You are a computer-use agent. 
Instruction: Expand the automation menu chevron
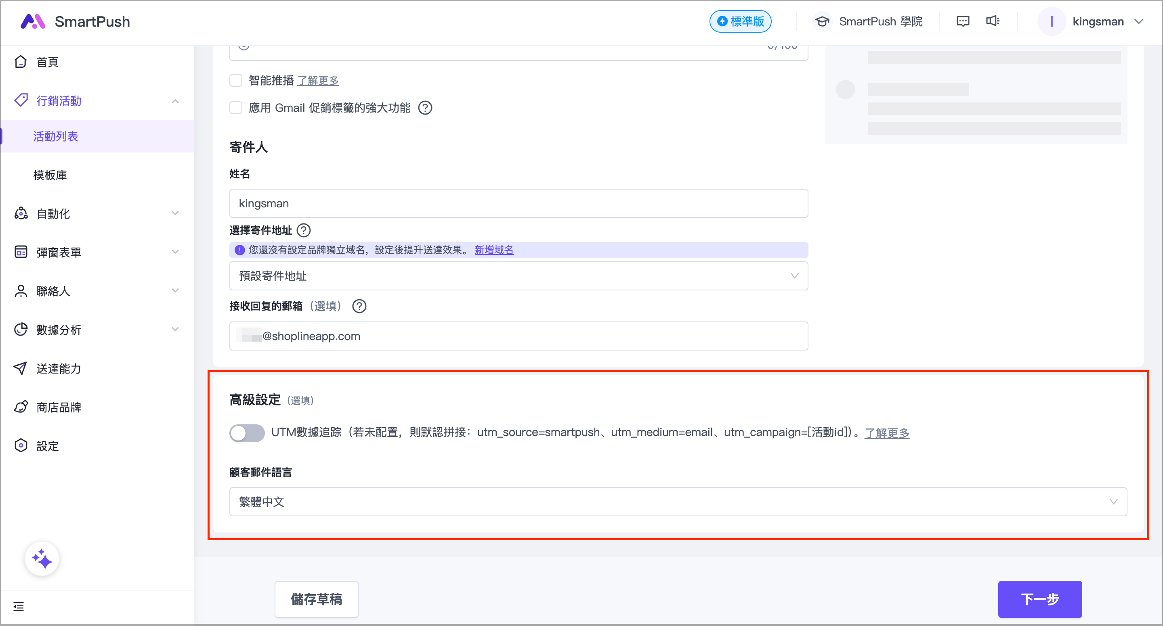pyautogui.click(x=175, y=213)
